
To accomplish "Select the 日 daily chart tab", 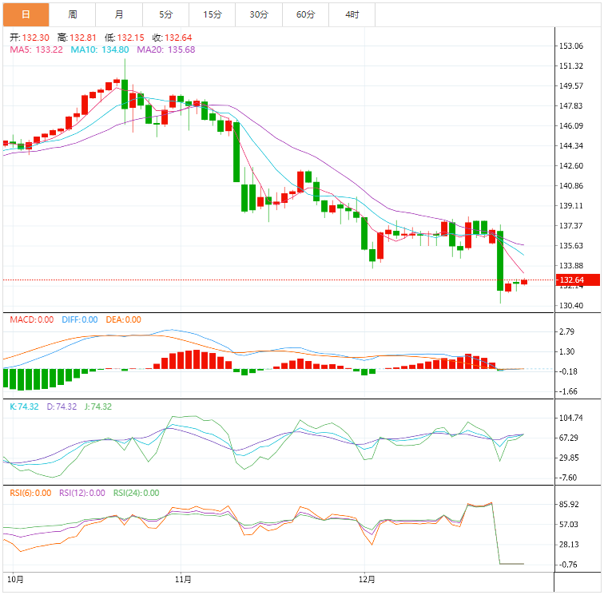I will click(26, 14).
